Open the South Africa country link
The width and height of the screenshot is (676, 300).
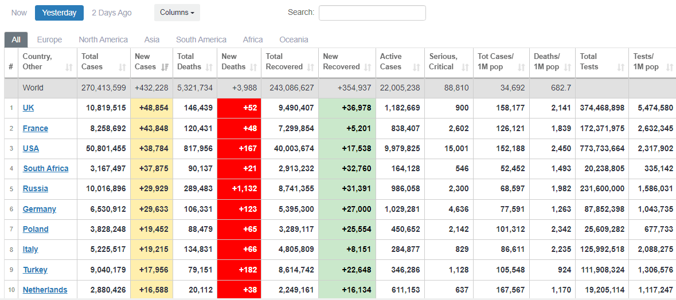pos(45,168)
